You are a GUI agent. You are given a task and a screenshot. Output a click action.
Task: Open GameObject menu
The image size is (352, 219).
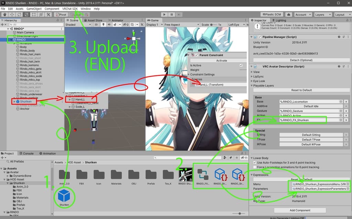(x=34, y=9)
